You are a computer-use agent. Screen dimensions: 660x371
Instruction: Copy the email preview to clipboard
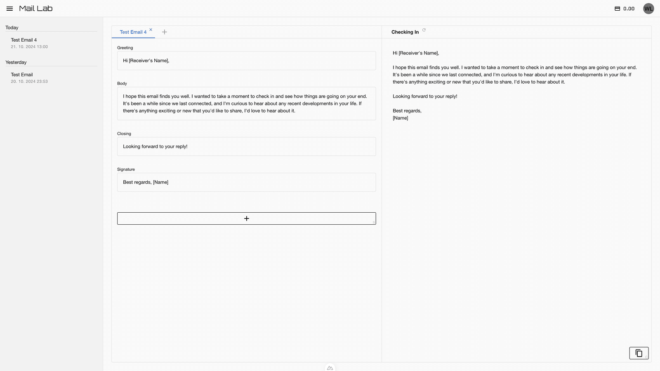click(x=639, y=353)
